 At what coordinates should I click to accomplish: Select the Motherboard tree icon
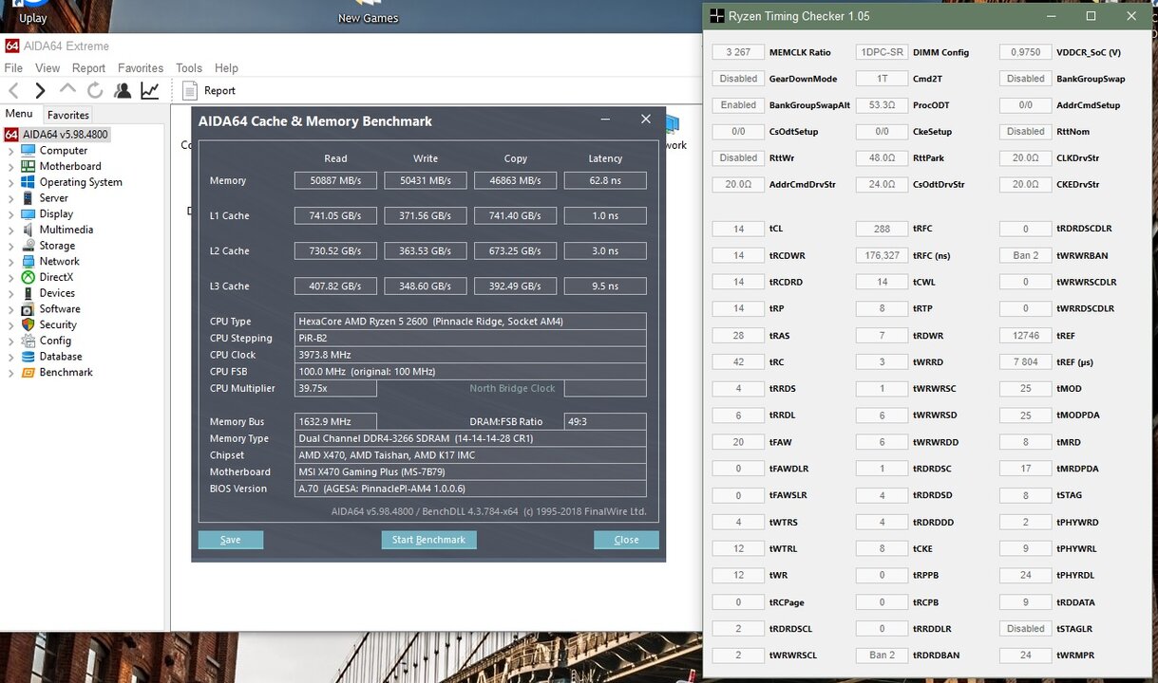(28, 166)
